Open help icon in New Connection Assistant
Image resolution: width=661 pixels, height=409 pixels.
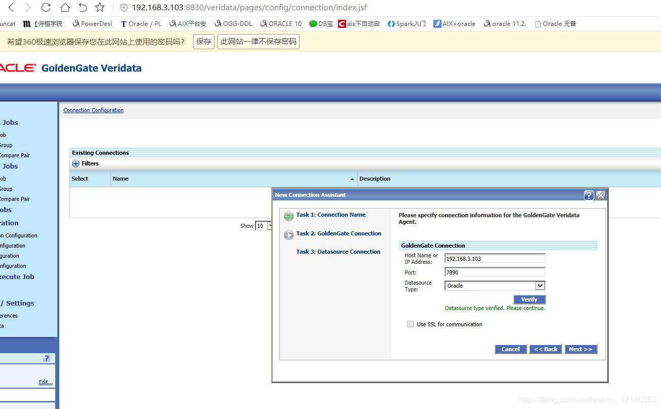589,195
